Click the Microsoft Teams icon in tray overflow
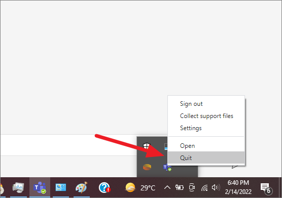This screenshot has width=282, height=198. [x=167, y=168]
